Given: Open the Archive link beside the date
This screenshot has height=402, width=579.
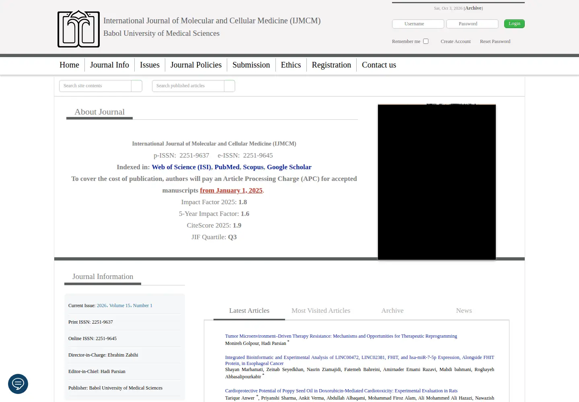Looking at the screenshot, I should click(473, 8).
